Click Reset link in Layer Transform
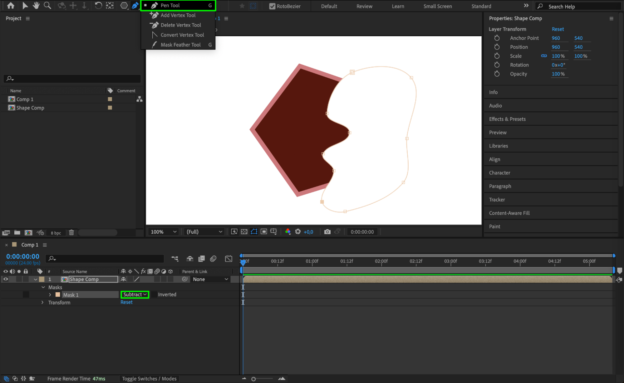The image size is (624, 383). pyautogui.click(x=558, y=29)
